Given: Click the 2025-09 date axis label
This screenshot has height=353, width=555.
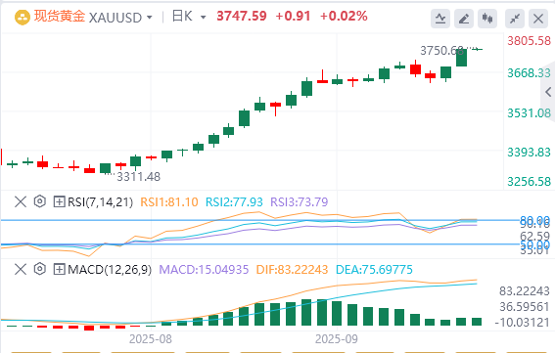Looking at the screenshot, I should [x=337, y=339].
